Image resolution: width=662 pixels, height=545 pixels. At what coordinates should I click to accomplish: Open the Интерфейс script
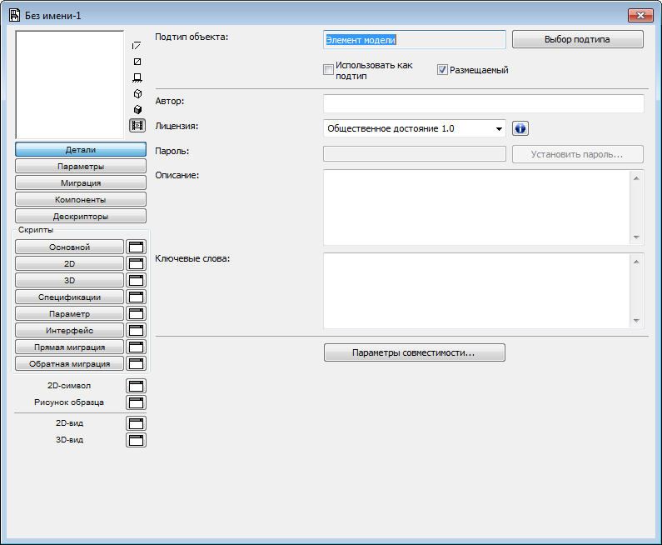click(x=70, y=330)
